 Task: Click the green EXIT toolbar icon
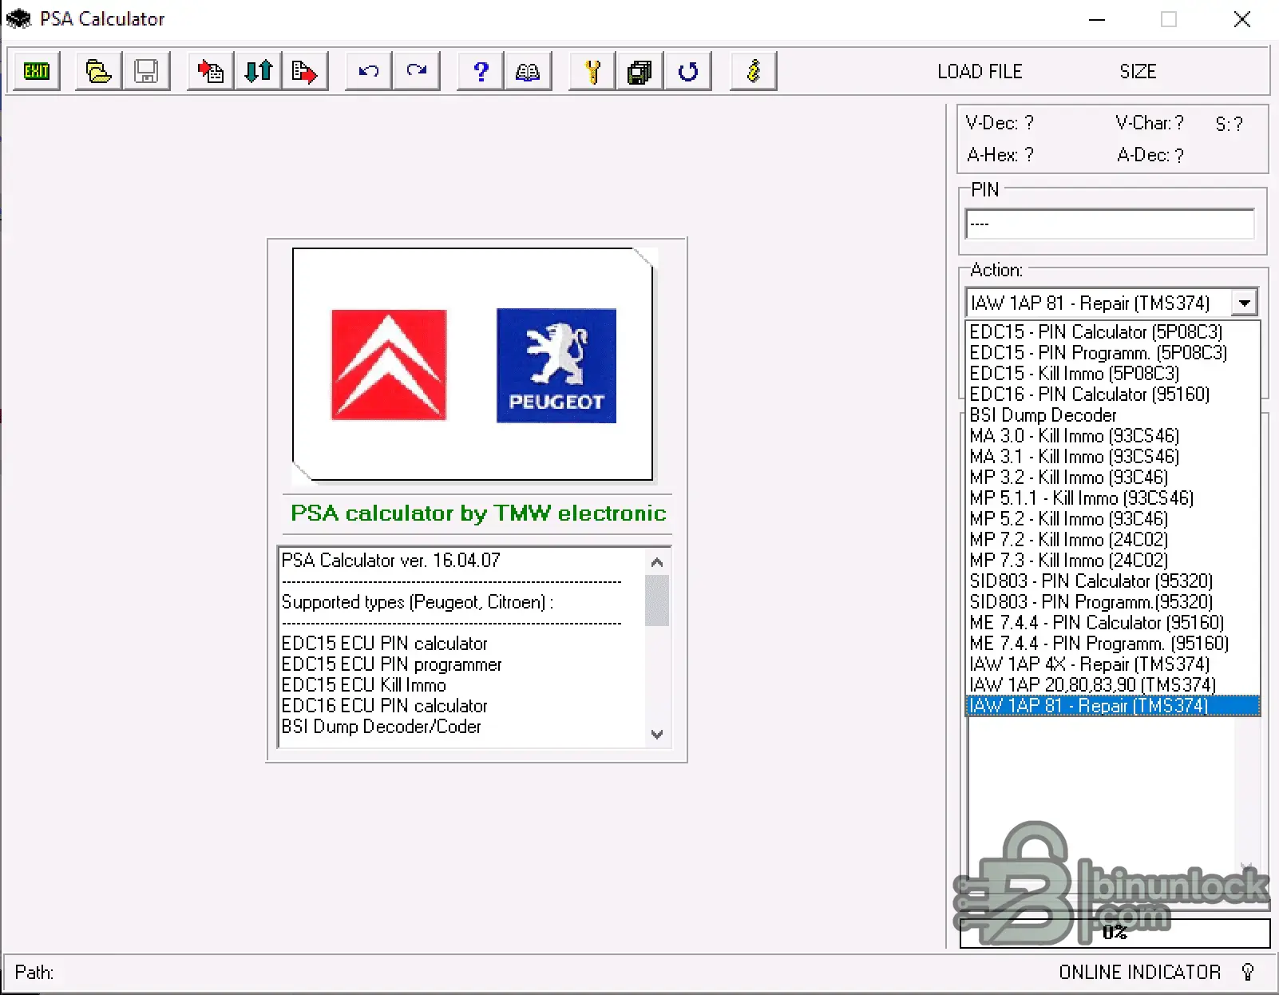pyautogui.click(x=36, y=71)
